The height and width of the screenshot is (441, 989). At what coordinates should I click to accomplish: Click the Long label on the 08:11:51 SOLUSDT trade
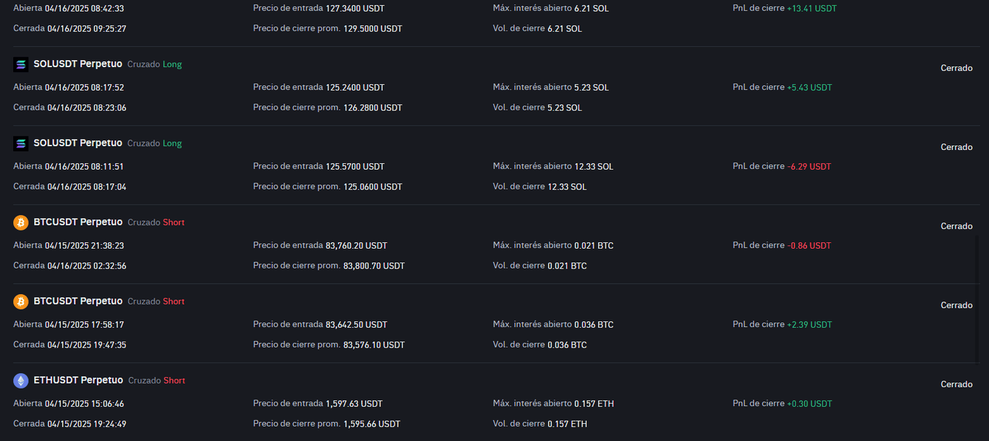coord(172,143)
